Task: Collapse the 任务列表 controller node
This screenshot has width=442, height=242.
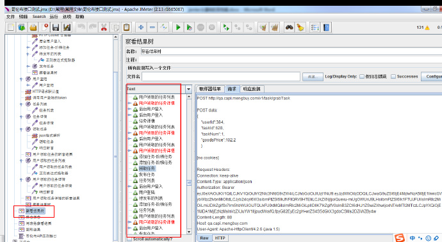Action: pos(21,104)
